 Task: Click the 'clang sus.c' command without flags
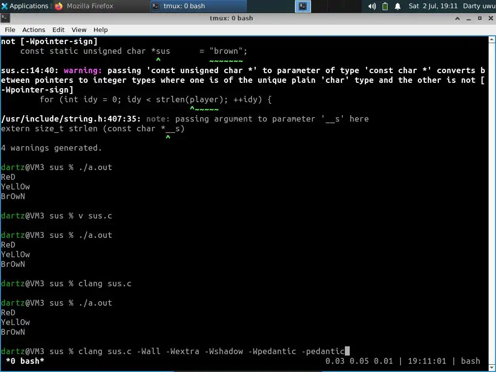[x=105, y=283]
